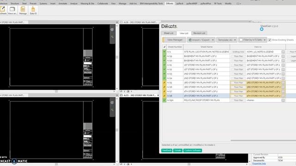Viewport: 296px width, 166px height.
Task: Click green check status for 1ST STOREY PART 2
Action: [x=165, y=69]
